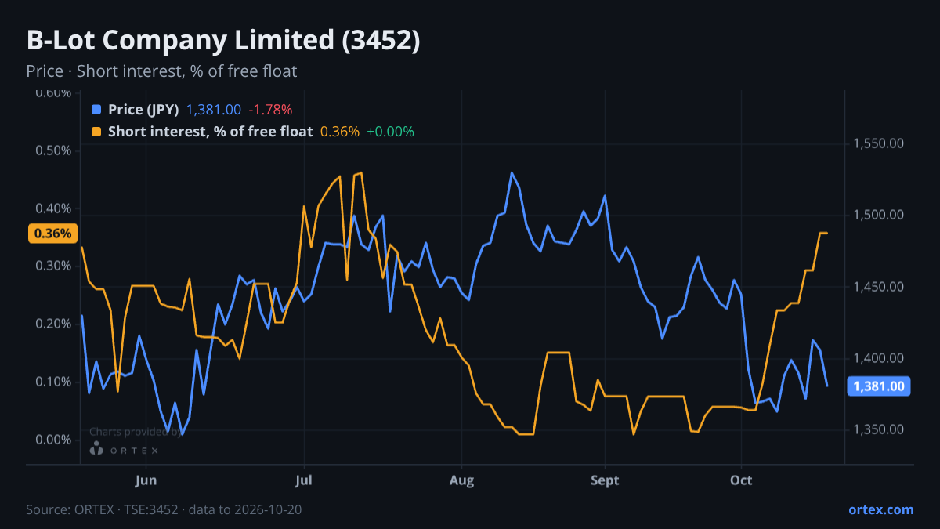Click the red -1.78% change value
940x529 pixels.
(x=270, y=110)
